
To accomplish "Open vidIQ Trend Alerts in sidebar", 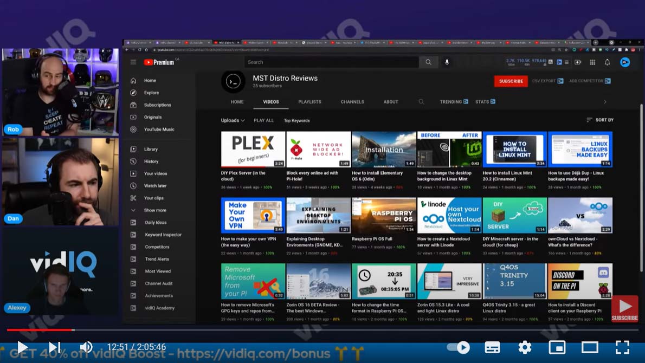I will (157, 259).
